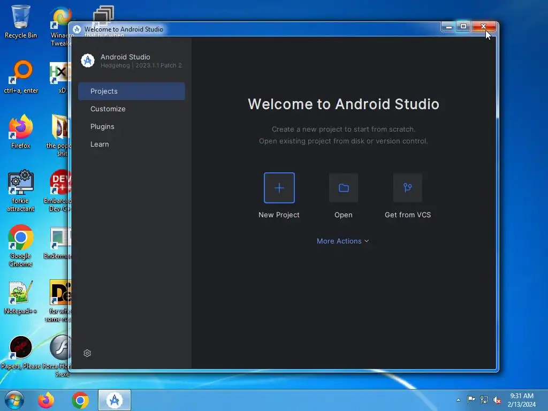
Task: Expand the More Actions dropdown
Action: pyautogui.click(x=343, y=241)
